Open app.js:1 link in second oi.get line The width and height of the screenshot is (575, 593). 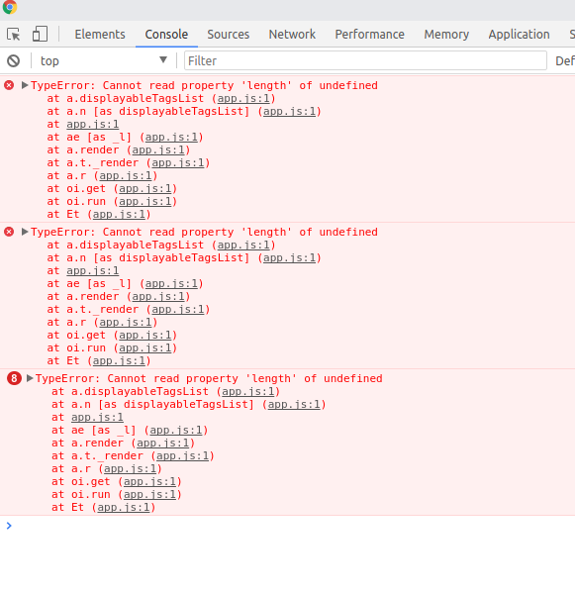pos(145,335)
